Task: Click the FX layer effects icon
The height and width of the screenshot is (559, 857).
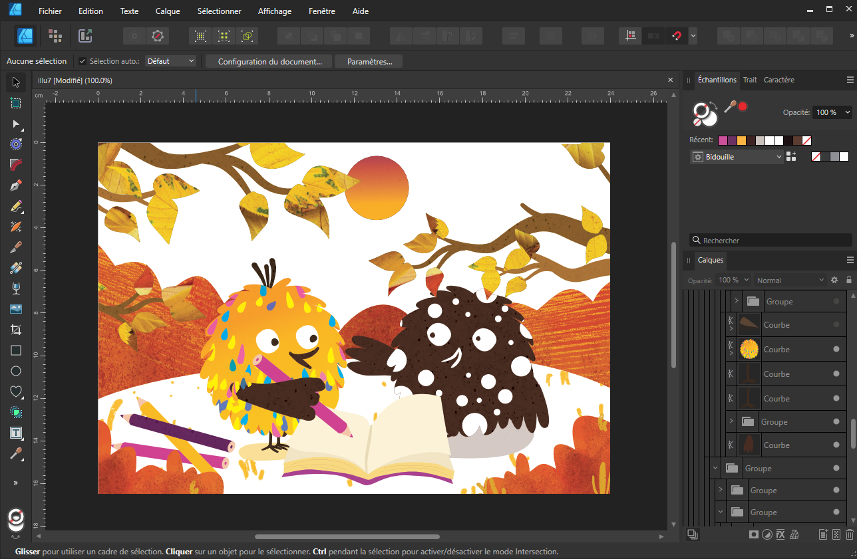Action: pos(780,534)
